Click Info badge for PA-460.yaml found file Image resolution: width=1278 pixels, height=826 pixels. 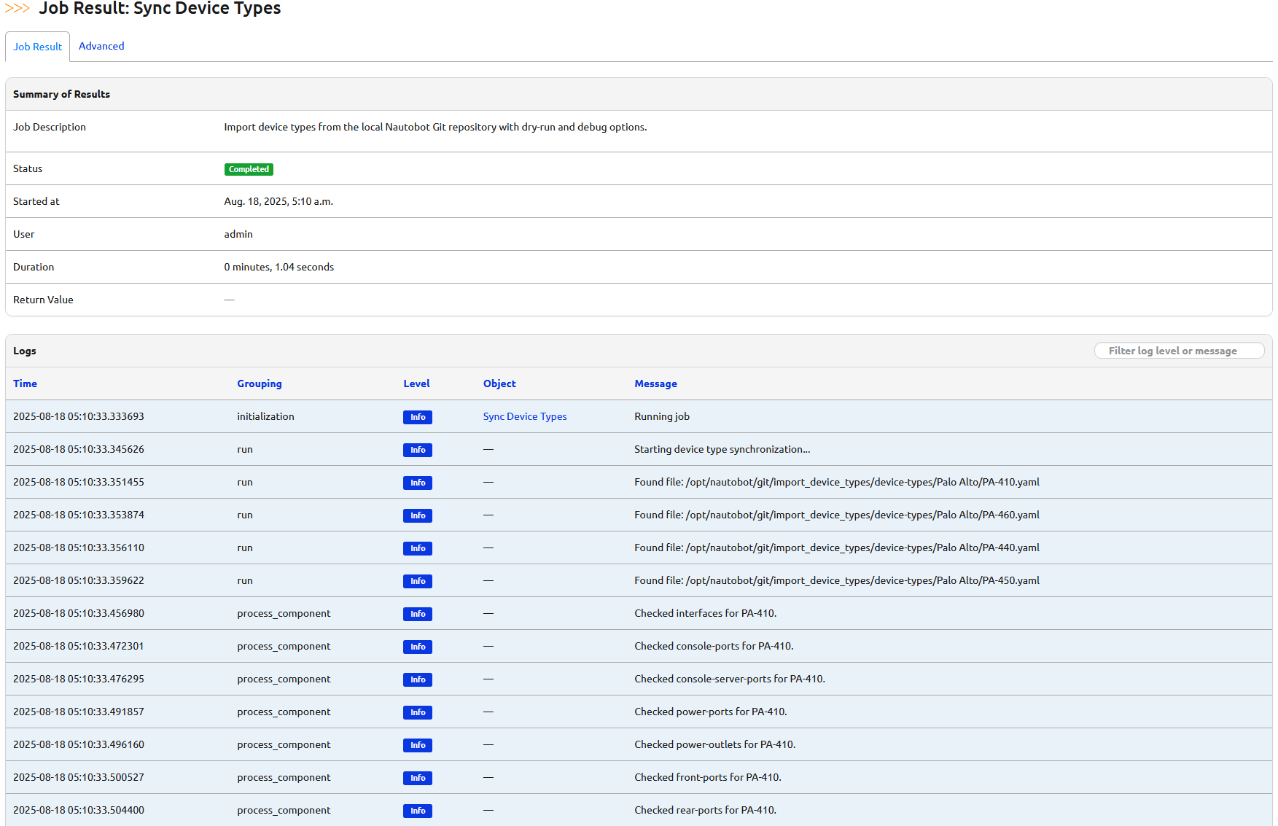[417, 515]
